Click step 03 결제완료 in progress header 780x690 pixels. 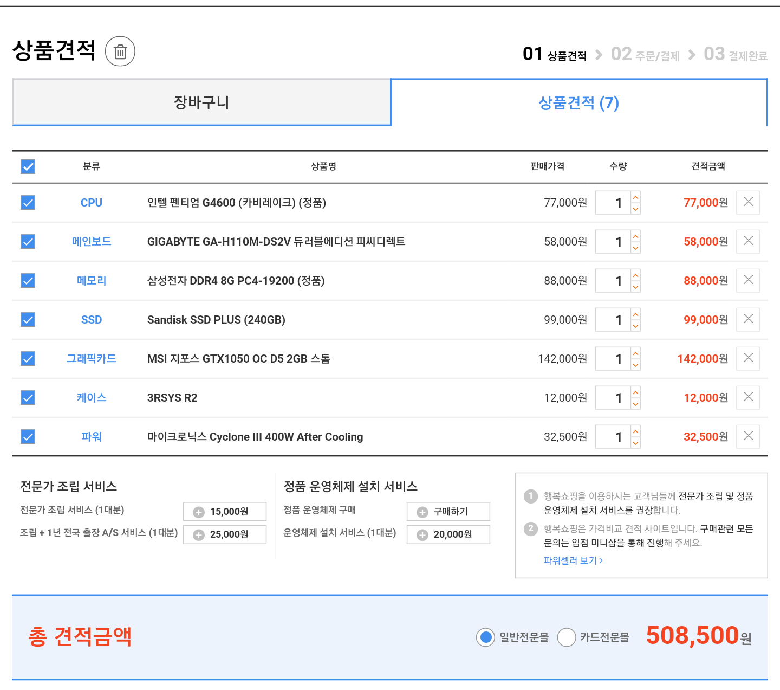[736, 54]
